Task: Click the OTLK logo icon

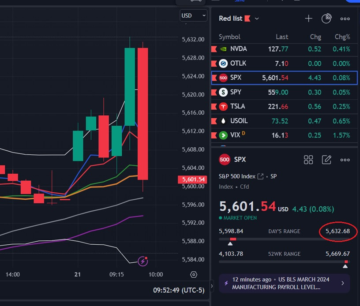Action: 223,63
